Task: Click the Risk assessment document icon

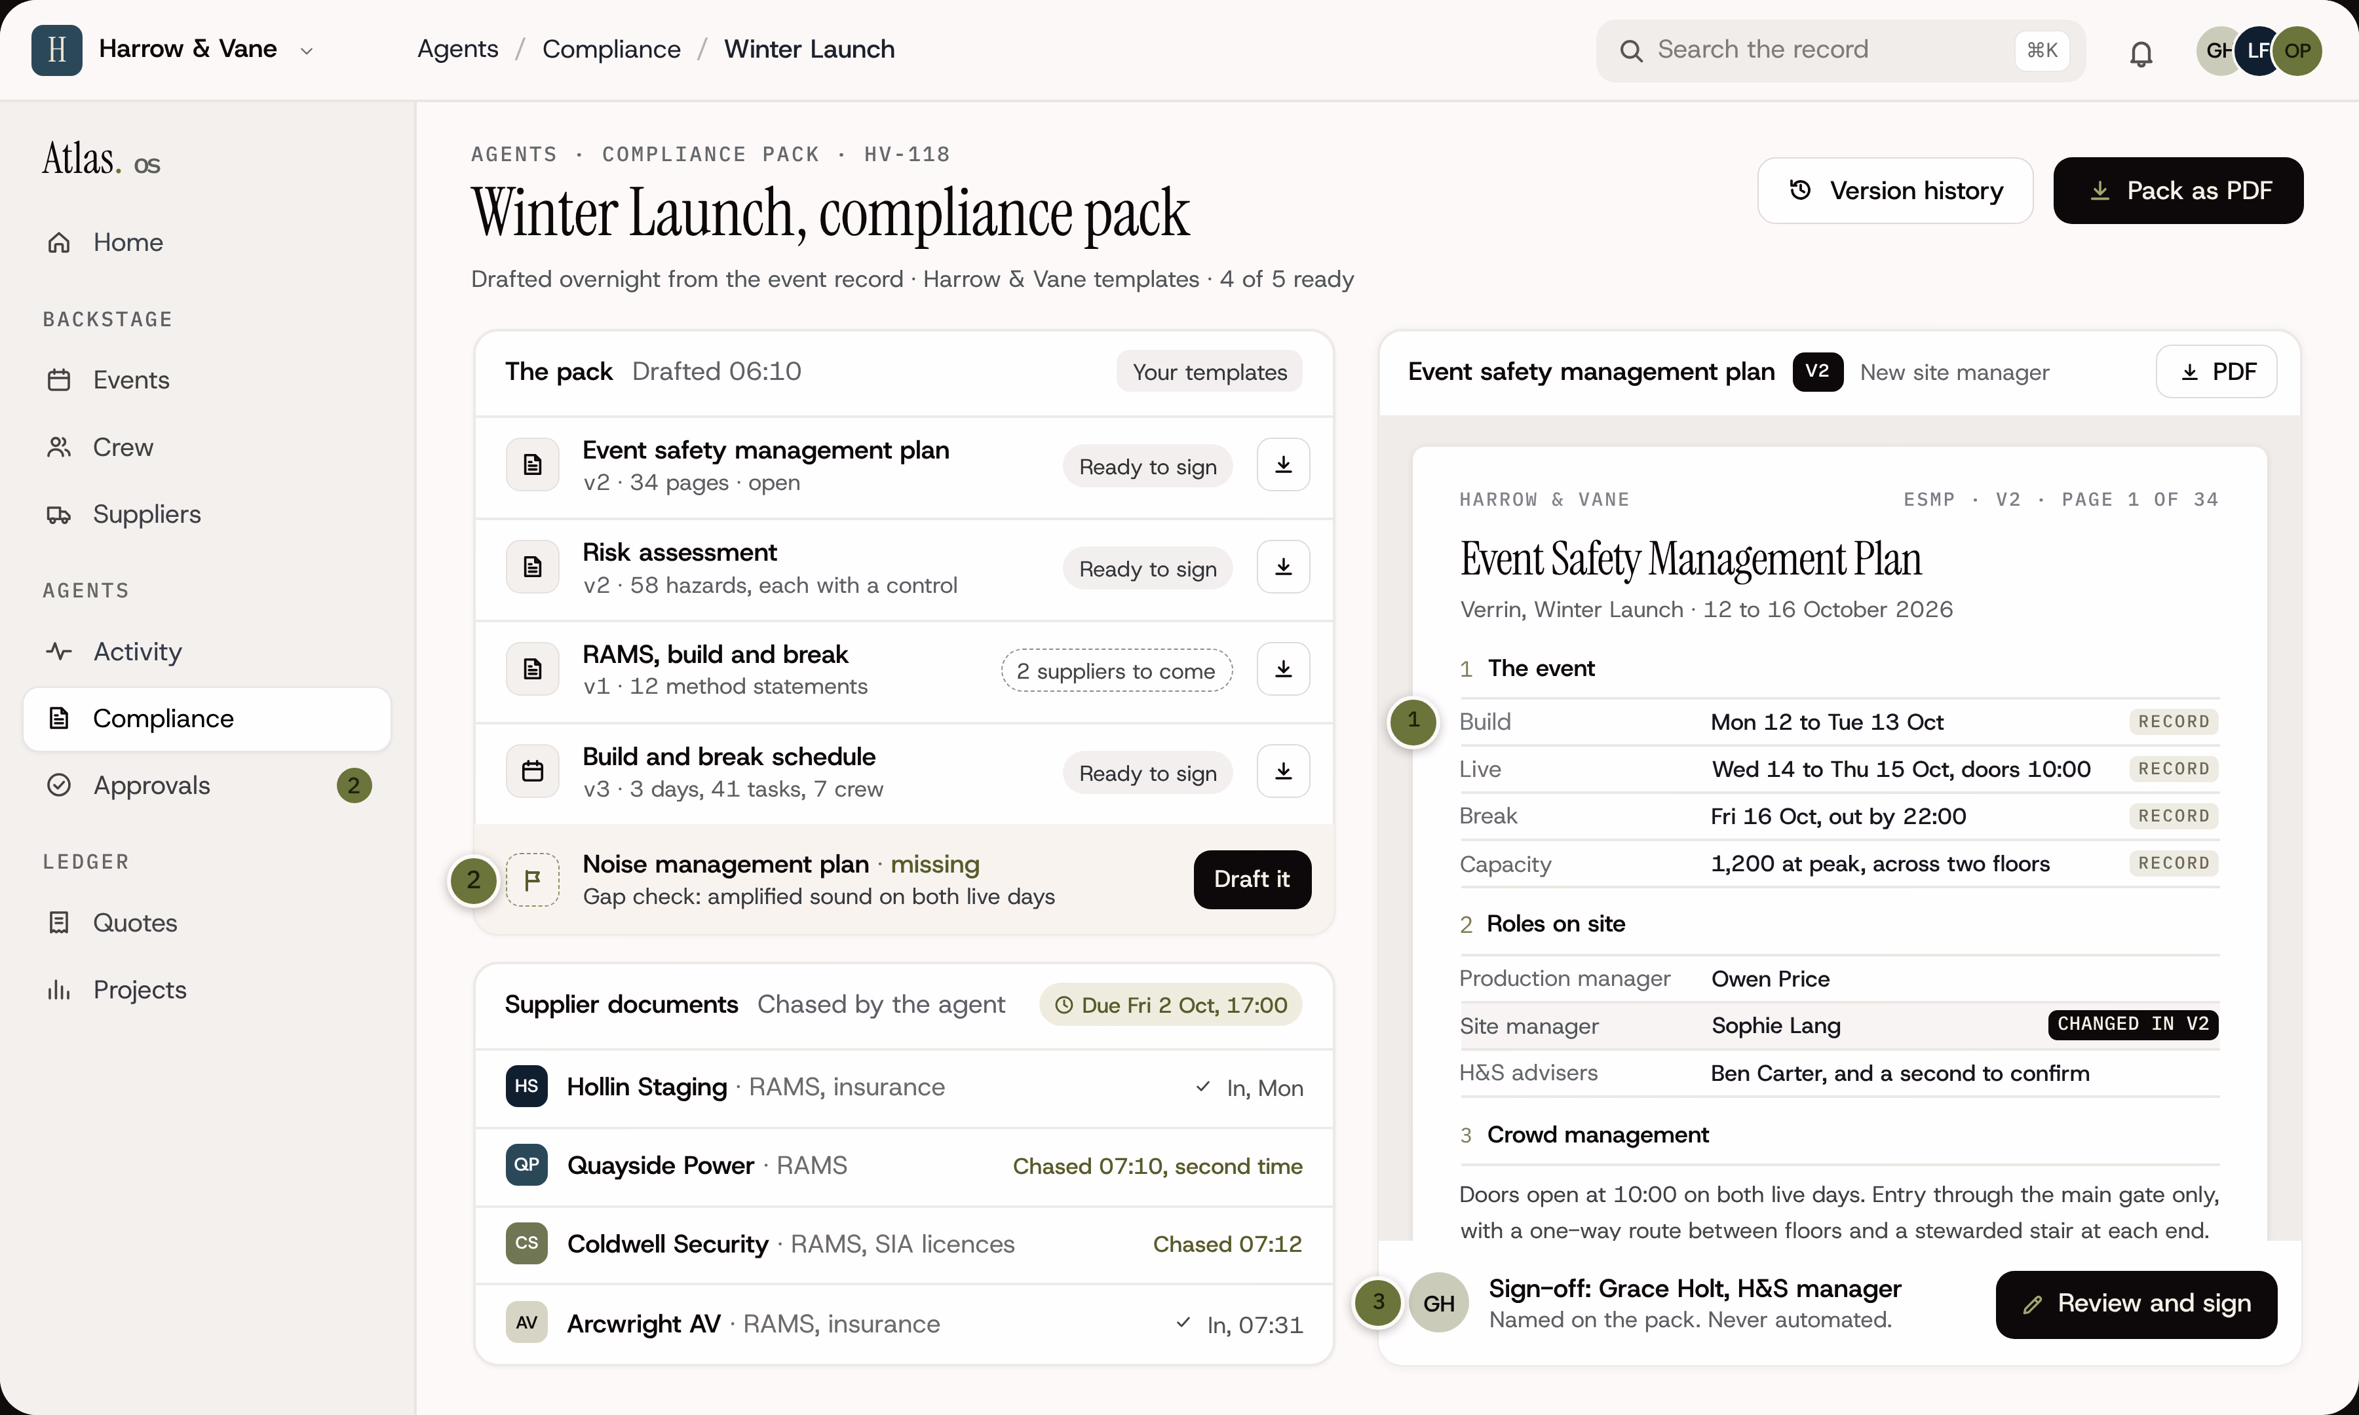Action: click(532, 567)
